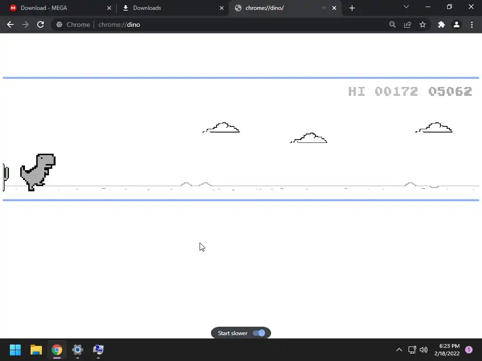Close the chrome://dino/ tab
The width and height of the screenshot is (482, 361).
(334, 8)
